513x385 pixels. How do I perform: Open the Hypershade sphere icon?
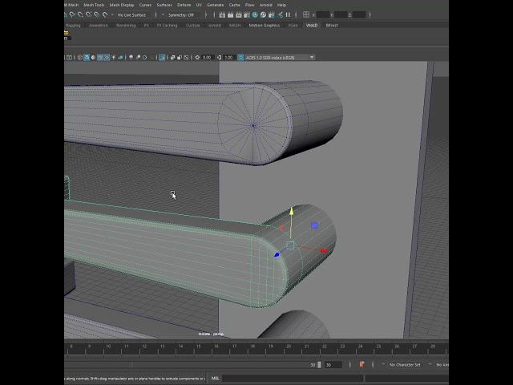click(255, 14)
